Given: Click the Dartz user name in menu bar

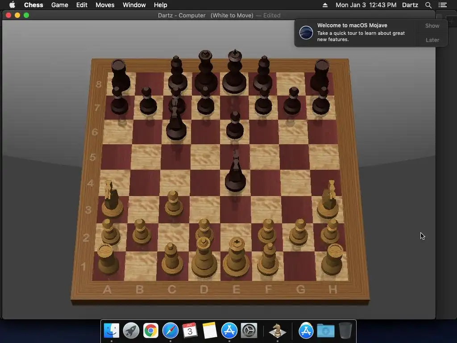Looking at the screenshot, I should tap(410, 5).
